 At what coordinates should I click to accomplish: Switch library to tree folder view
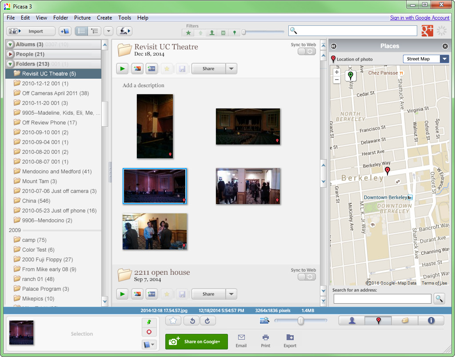94,31
